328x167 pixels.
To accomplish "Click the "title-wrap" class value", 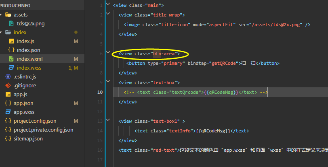I will click(x=166, y=15).
